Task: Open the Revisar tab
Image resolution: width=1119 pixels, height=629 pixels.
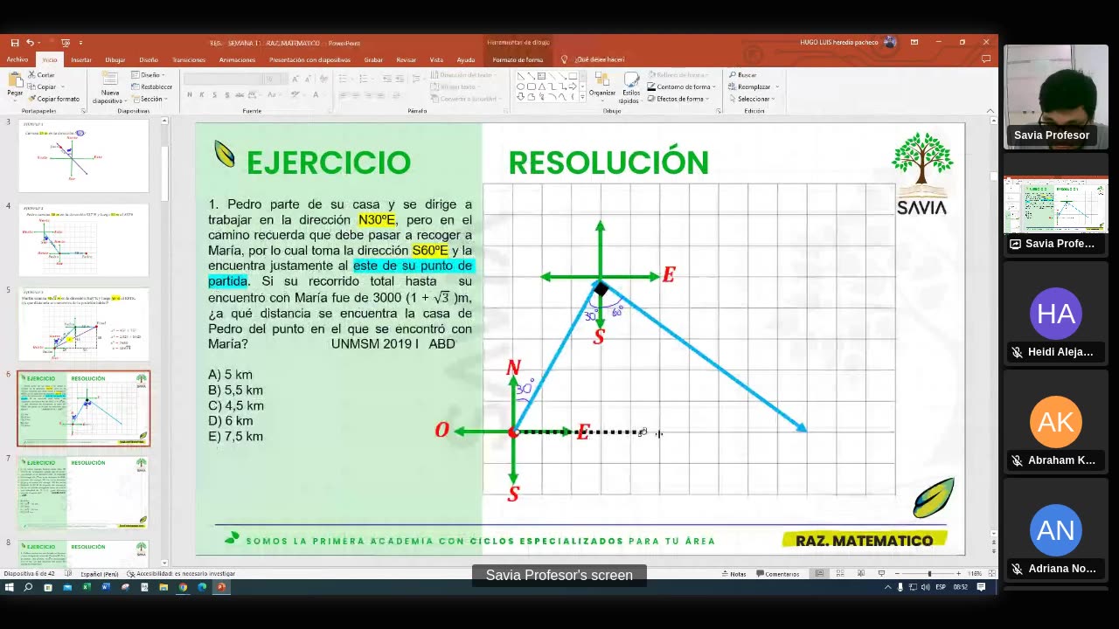Action: click(x=406, y=59)
